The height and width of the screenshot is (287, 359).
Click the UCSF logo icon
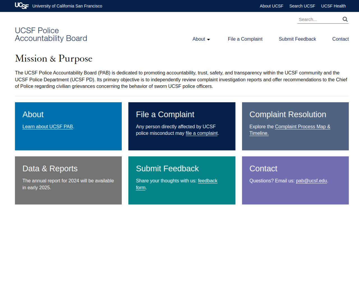tap(22, 6)
